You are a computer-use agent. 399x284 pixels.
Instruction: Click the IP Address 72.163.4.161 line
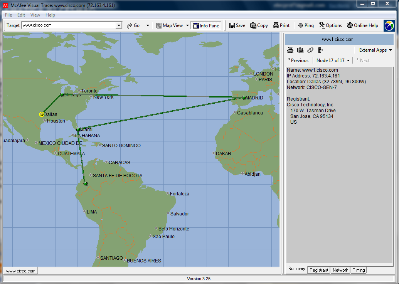coord(313,76)
